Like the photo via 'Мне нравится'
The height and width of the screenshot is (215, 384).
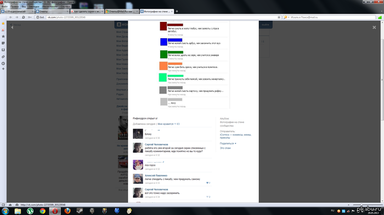(x=165, y=124)
